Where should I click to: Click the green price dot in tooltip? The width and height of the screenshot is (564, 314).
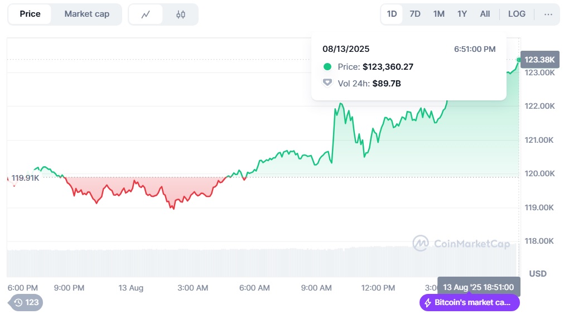pyautogui.click(x=327, y=67)
